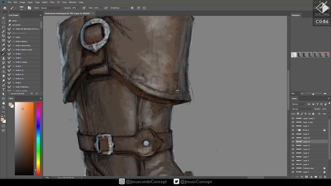Toggle Current Tool Only checkbox
This screenshot has width=331, height=186.
point(9,94)
